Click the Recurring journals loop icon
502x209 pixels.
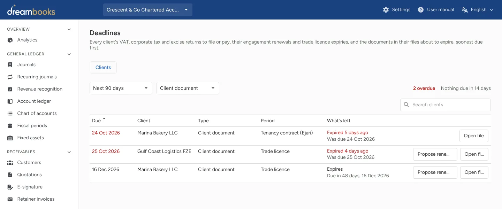(x=10, y=77)
